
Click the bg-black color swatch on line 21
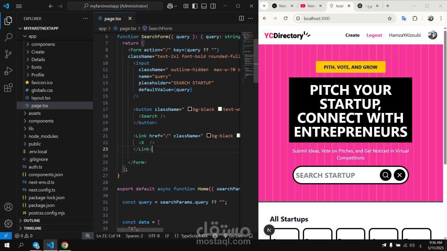(208, 136)
